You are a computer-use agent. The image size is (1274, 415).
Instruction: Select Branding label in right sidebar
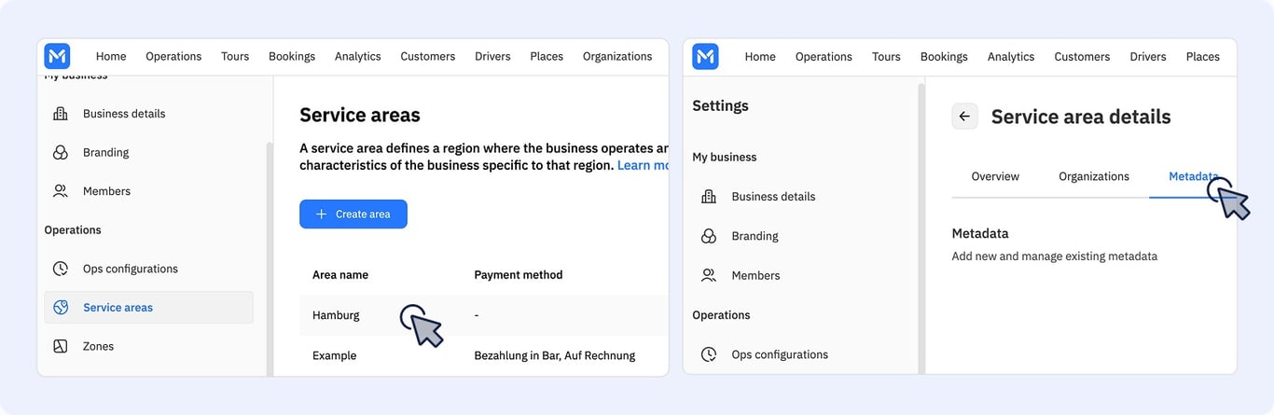(x=755, y=236)
